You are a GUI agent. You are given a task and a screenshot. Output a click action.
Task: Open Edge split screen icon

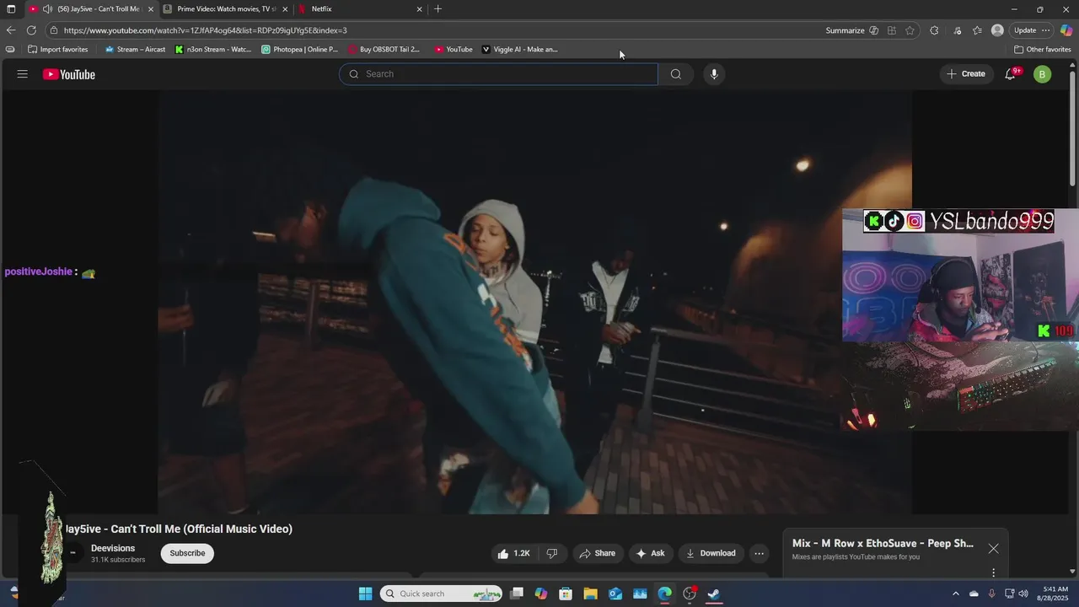pyautogui.click(x=891, y=30)
